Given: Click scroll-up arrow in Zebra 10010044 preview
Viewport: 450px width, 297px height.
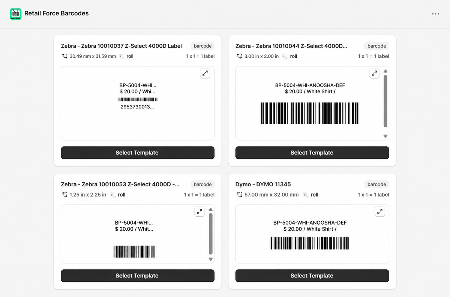Looking at the screenshot, I should coord(385,71).
